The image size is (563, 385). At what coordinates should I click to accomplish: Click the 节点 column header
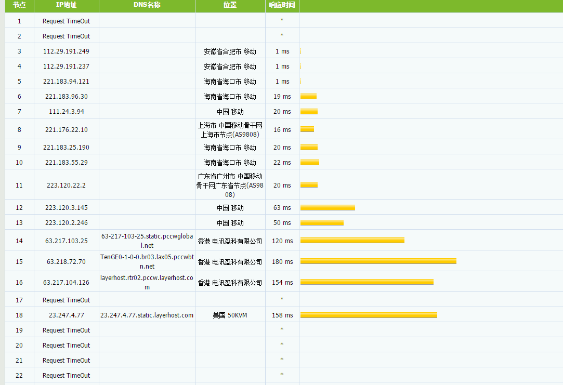point(19,5)
